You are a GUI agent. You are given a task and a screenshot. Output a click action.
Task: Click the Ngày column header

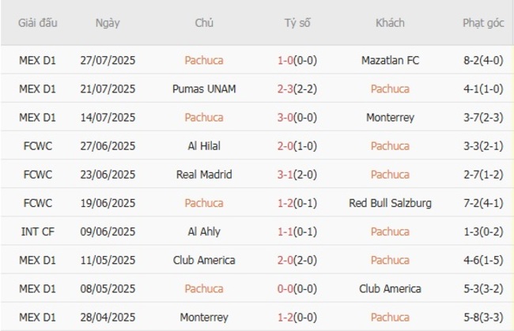pyautogui.click(x=108, y=23)
